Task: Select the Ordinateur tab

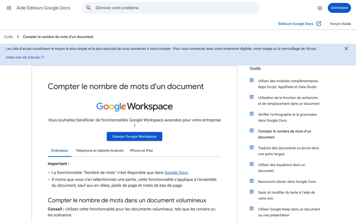Action: coord(60,151)
